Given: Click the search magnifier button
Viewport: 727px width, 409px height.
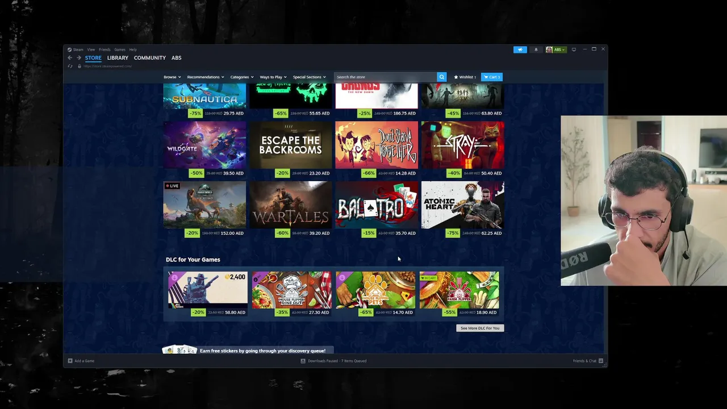Looking at the screenshot, I should coord(441,77).
